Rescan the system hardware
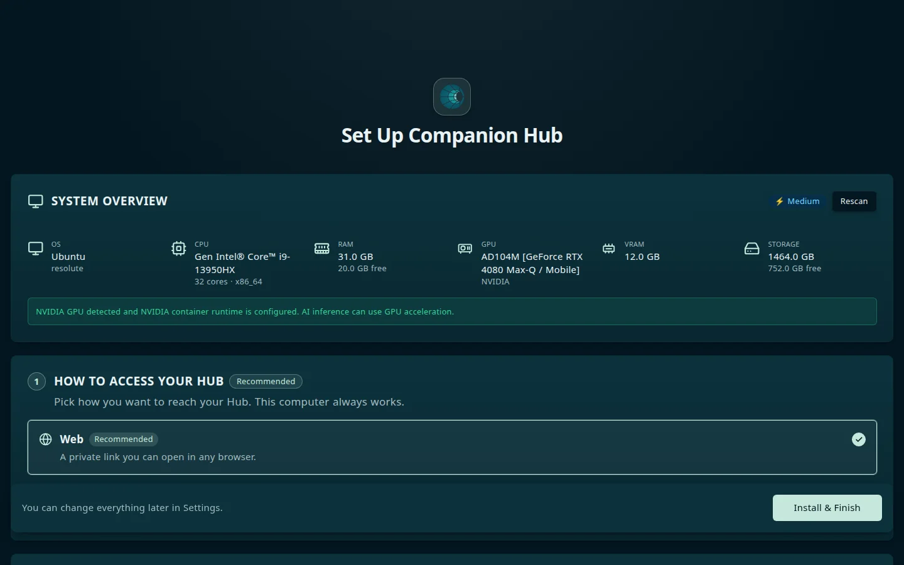The width and height of the screenshot is (904, 565). click(x=854, y=202)
